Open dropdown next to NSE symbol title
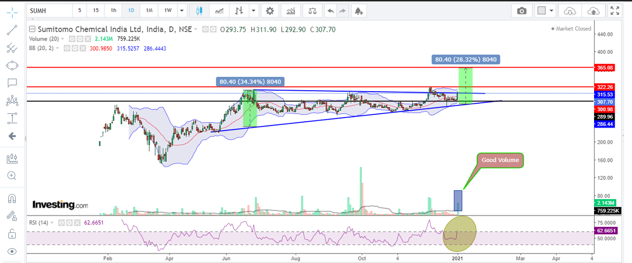Viewport: 632px width, 263px height. [195, 30]
